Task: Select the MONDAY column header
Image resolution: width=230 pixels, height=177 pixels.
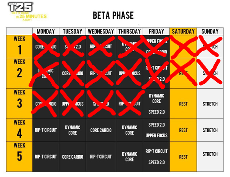Action: tap(46, 31)
